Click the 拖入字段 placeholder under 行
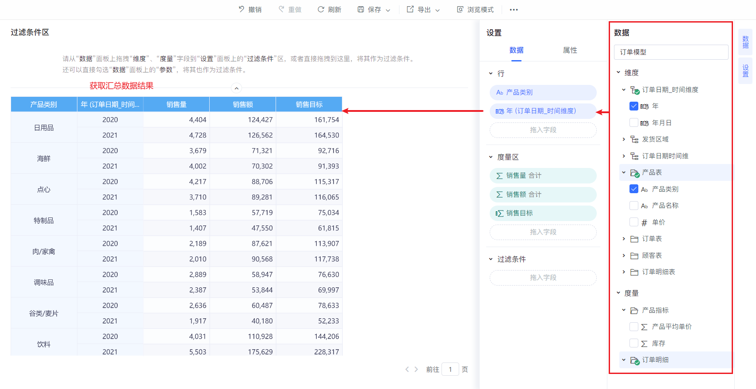 (x=543, y=130)
